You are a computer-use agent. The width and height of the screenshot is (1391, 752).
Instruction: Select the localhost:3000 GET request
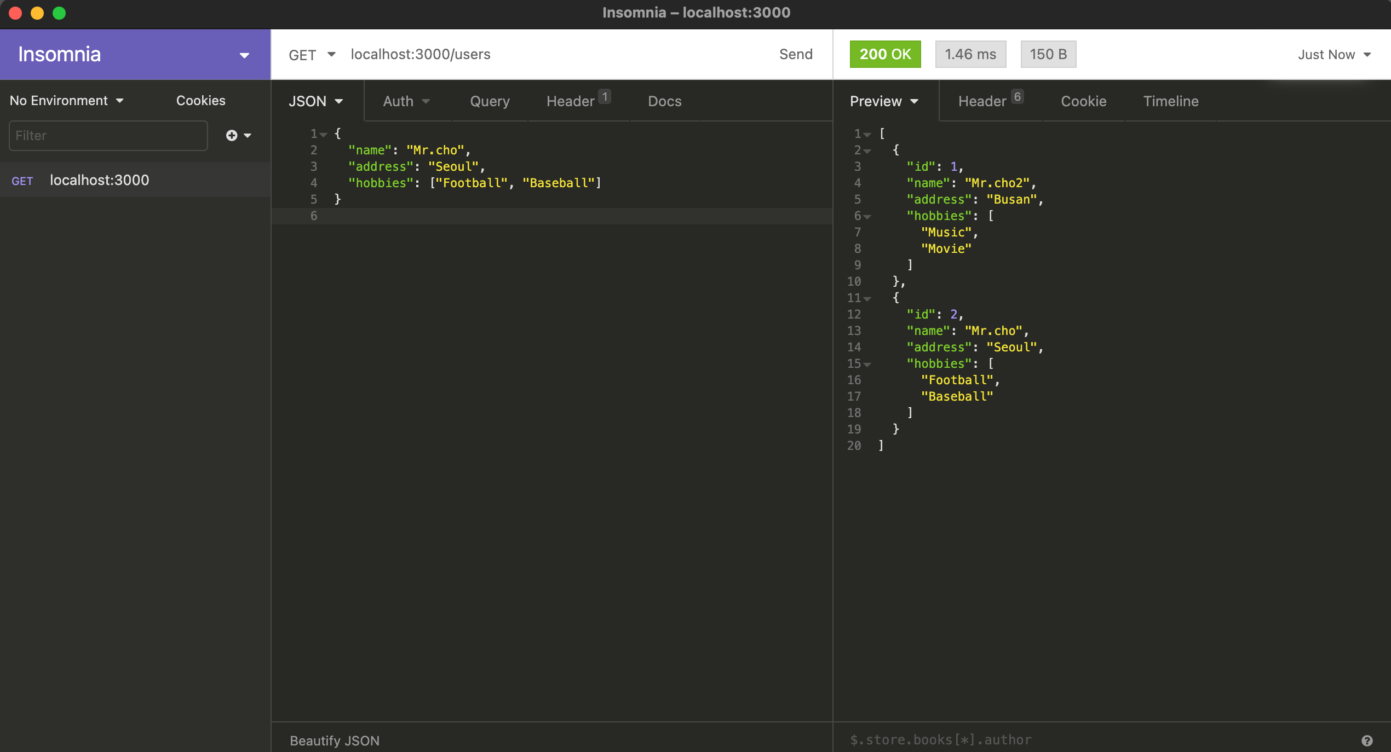pos(99,180)
